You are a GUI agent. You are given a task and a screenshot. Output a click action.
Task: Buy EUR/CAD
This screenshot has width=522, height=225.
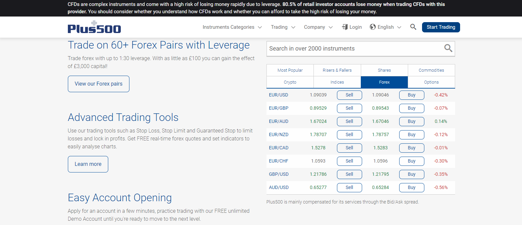[412, 148]
